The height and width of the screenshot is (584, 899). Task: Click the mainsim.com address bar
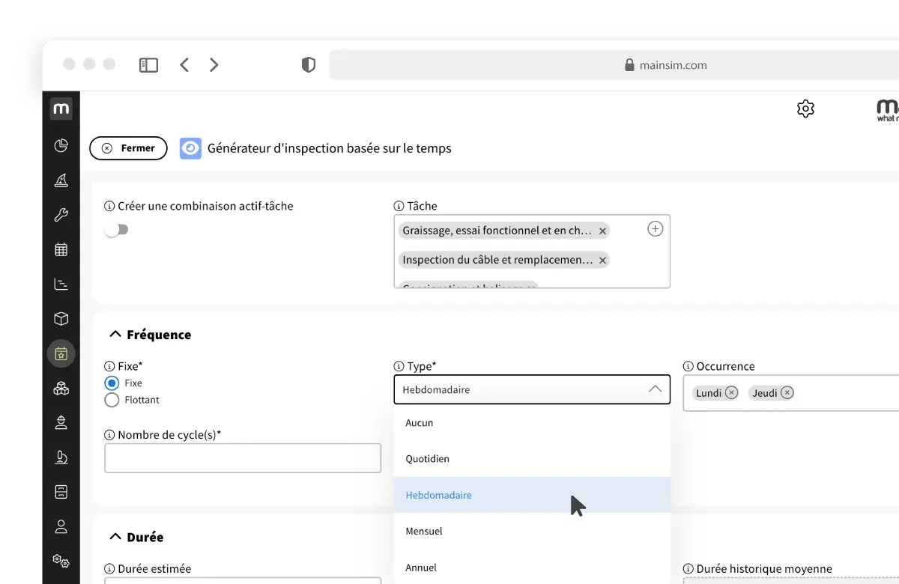[x=614, y=65]
